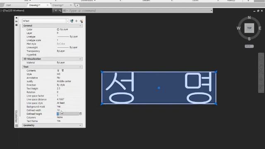Click the bottom-right grip of the MText frame
This screenshot has width=265, height=149.
tap(216, 104)
